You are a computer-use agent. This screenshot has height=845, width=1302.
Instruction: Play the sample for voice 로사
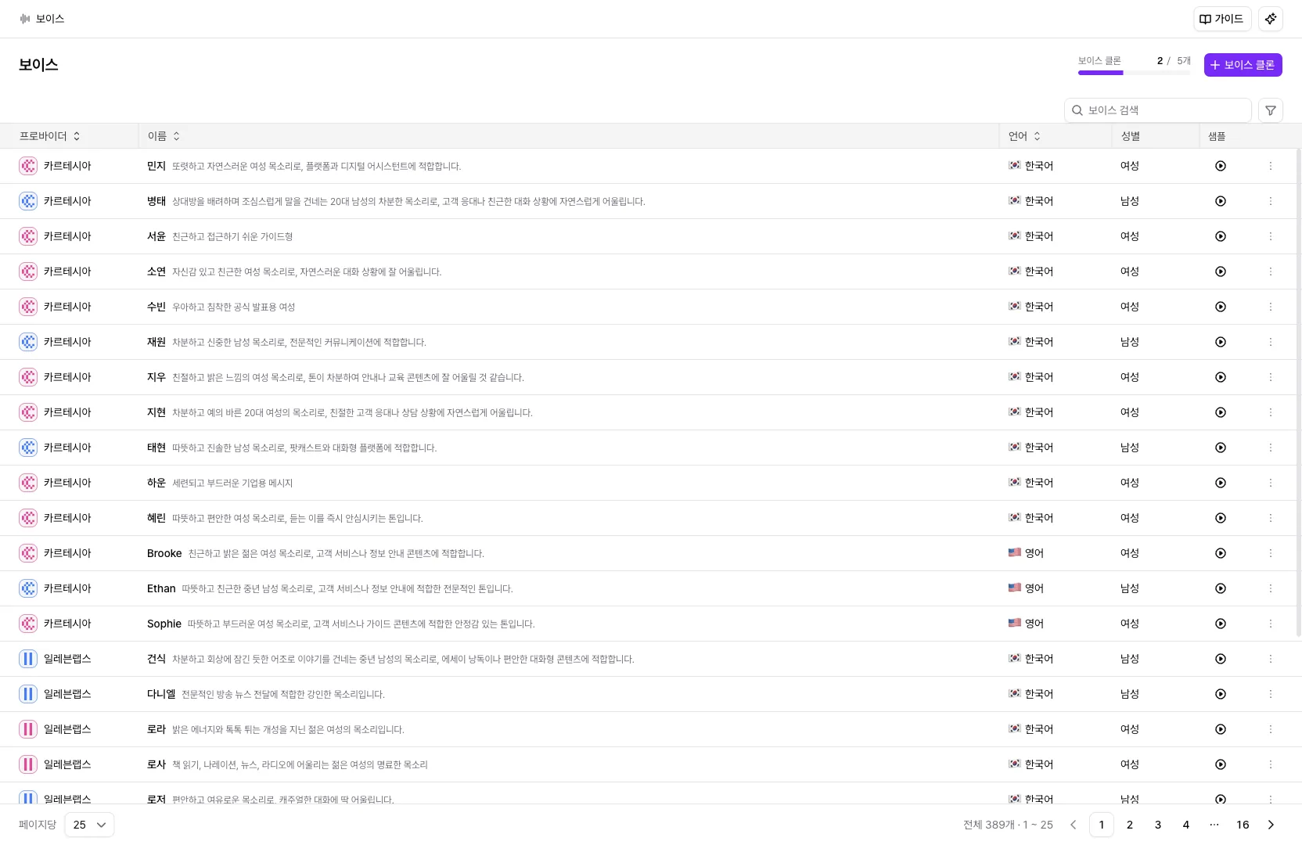[x=1221, y=764]
